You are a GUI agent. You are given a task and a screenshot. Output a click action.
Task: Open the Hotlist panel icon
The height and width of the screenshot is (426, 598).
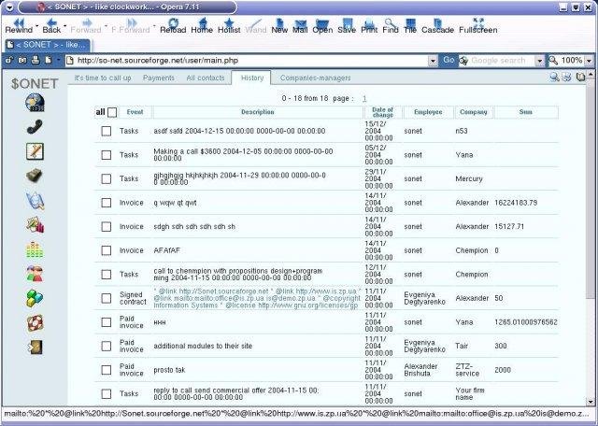coord(229,26)
